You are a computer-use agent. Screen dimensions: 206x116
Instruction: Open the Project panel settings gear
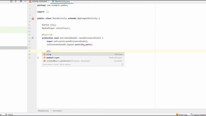[21, 1]
